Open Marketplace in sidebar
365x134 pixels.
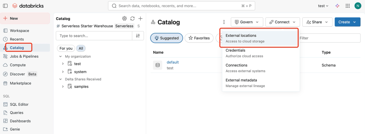pos(25,83)
